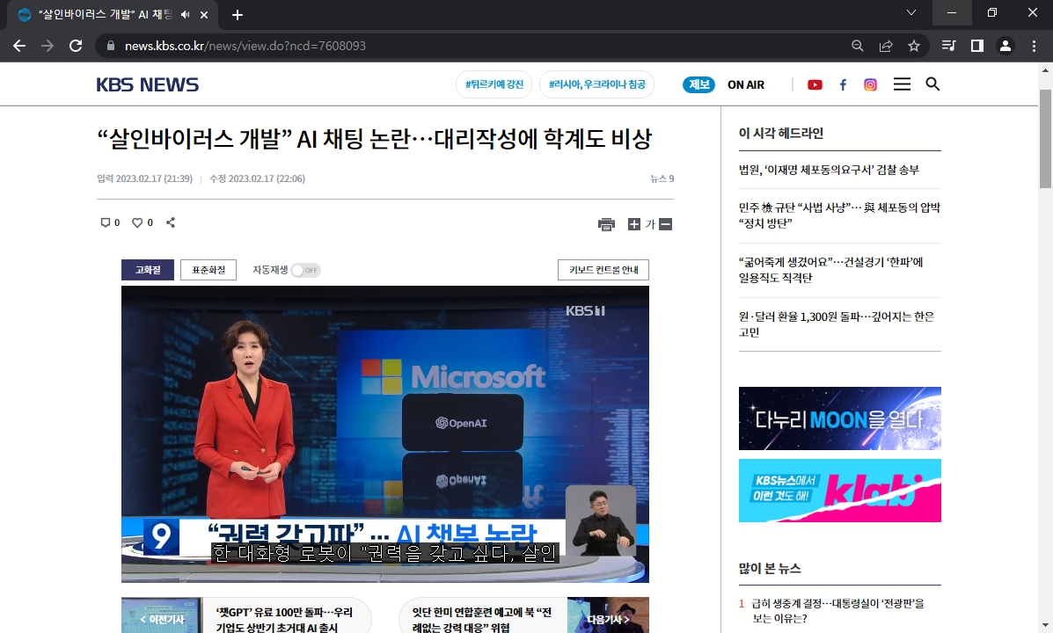This screenshot has width=1053, height=633.
Task: Visit KBS Facebook page icon
Action: [x=843, y=84]
